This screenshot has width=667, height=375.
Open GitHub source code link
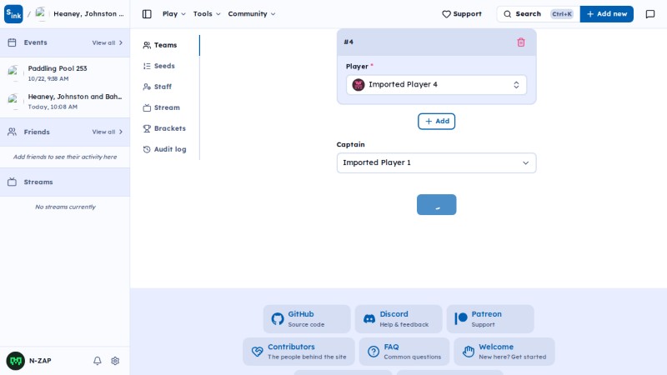[307, 319]
